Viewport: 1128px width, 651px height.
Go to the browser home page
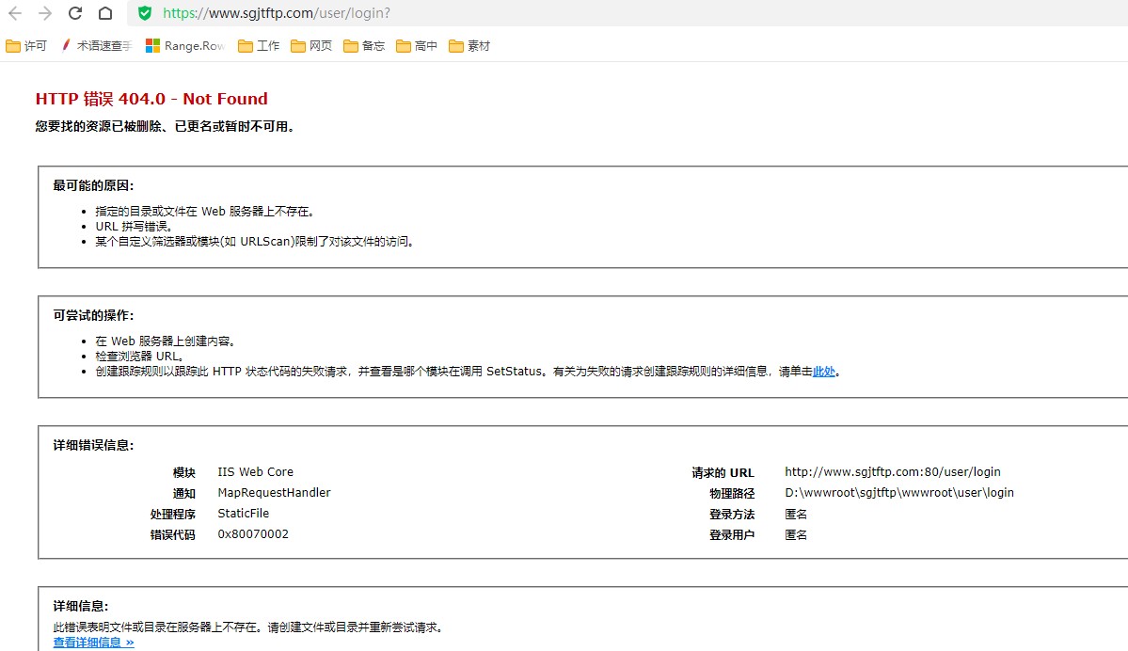(105, 13)
